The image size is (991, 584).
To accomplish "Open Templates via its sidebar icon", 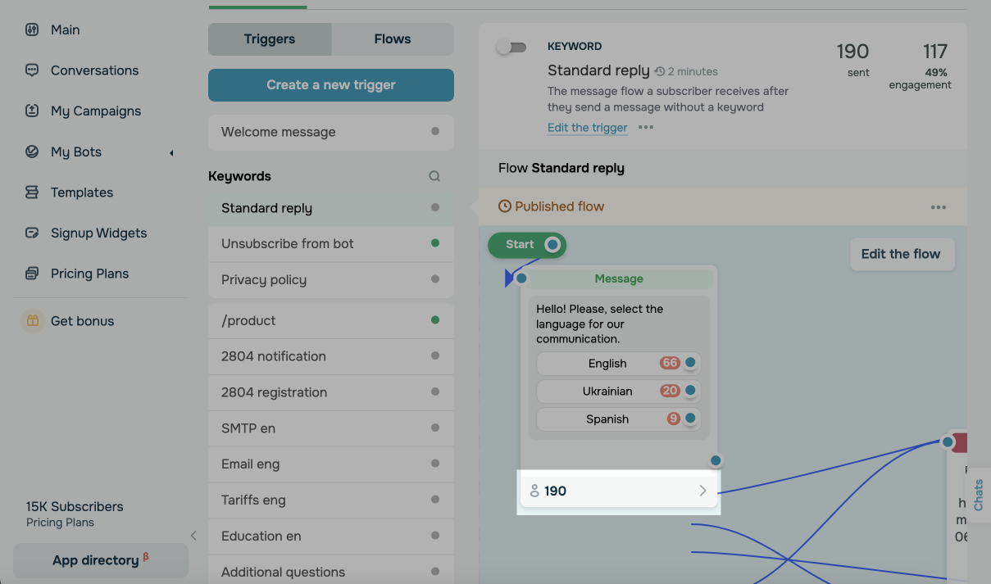I will 32,192.
